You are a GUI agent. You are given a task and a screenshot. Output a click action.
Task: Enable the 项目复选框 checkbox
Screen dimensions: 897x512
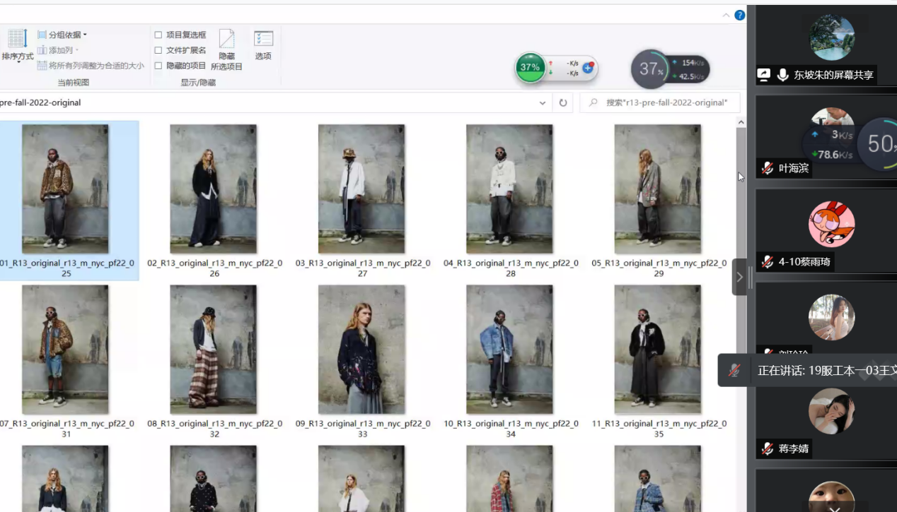point(158,35)
